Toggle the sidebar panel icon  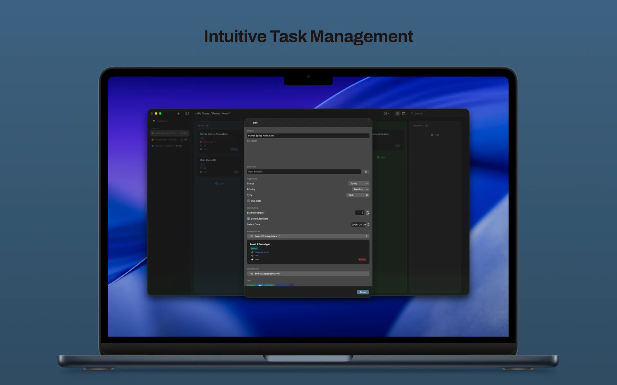[x=187, y=114]
